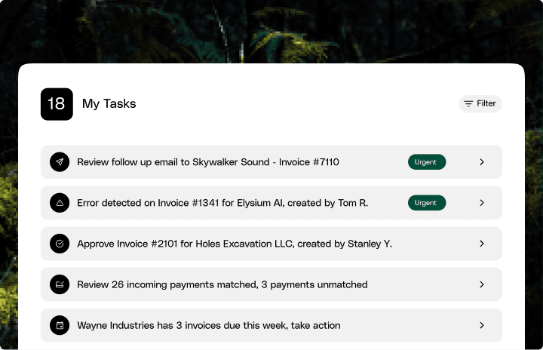Click the Urgent tag on Elysium AI task
Viewport: 543px width, 350px height.
426,203
